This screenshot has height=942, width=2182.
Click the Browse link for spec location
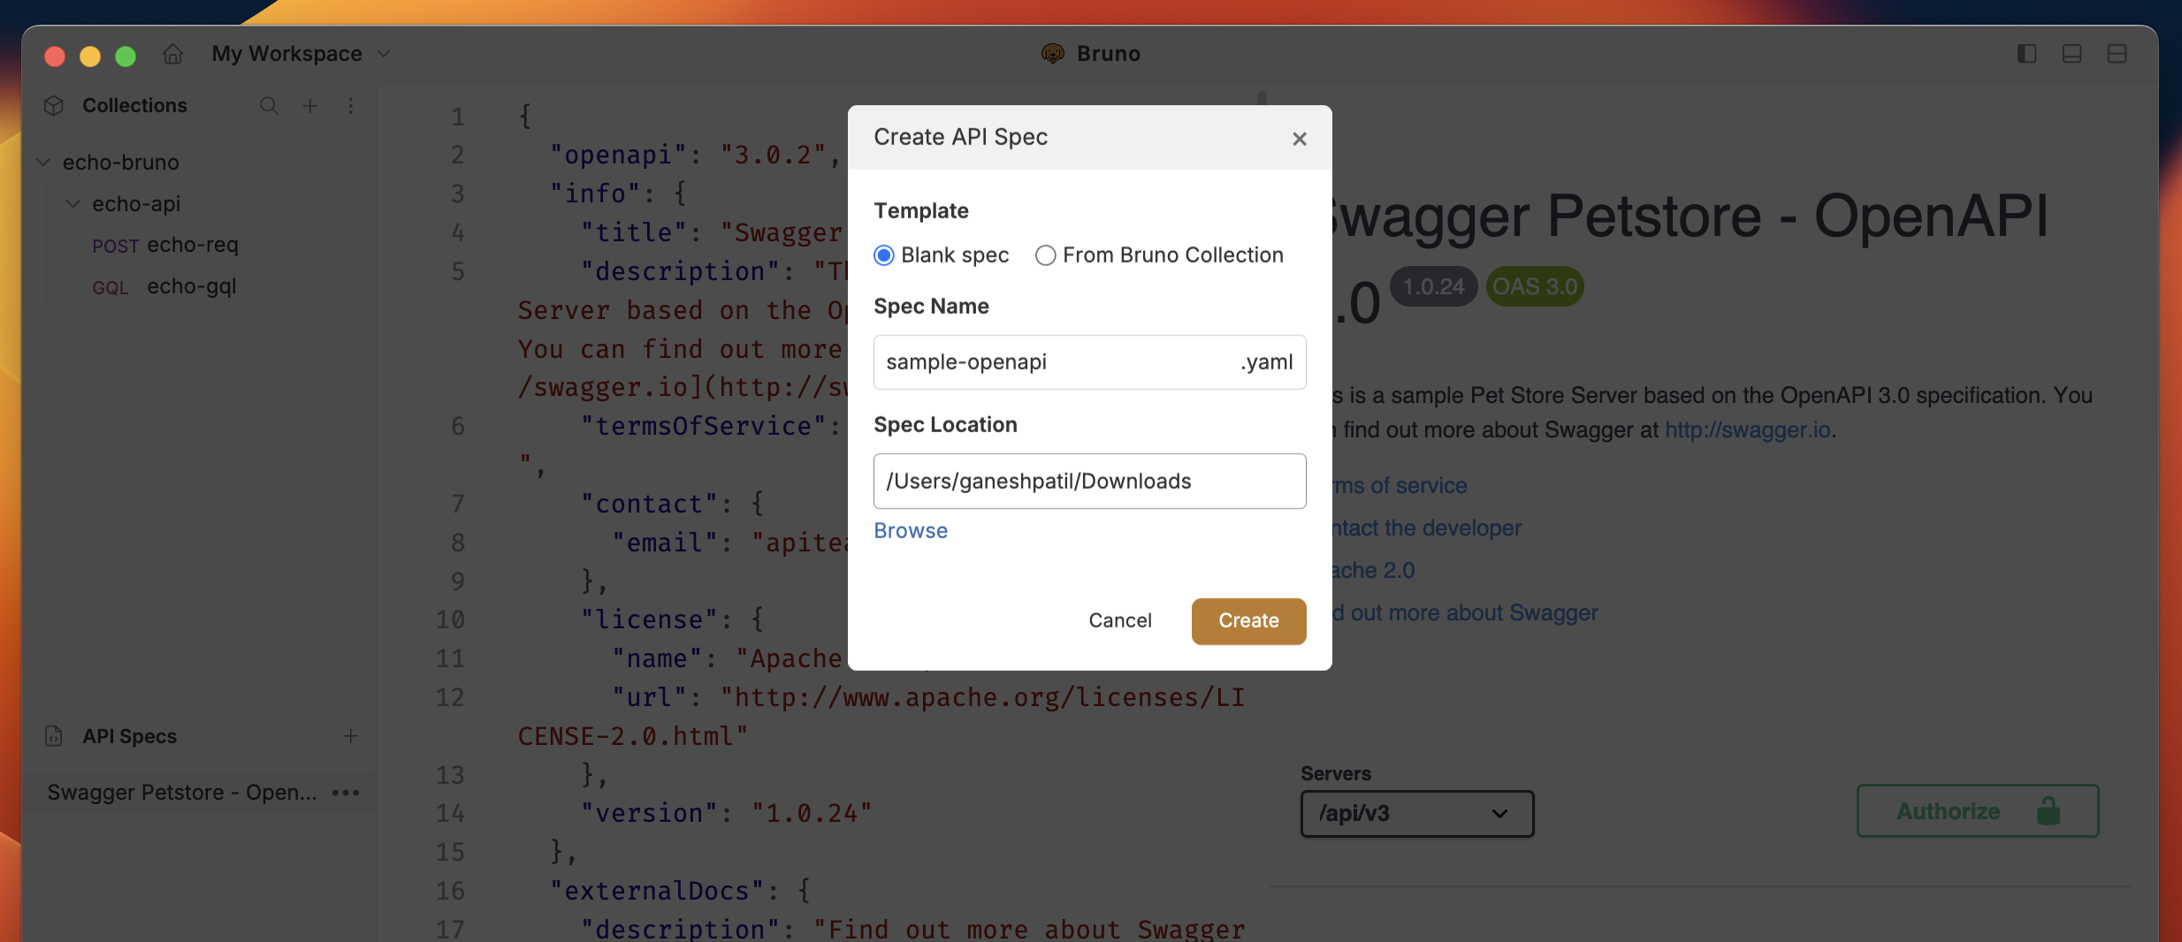click(910, 530)
